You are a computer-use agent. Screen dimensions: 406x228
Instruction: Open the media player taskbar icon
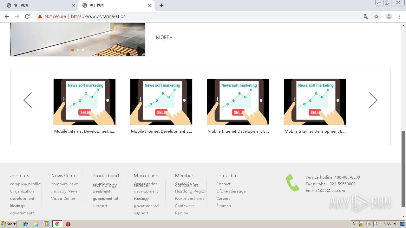coord(46,224)
